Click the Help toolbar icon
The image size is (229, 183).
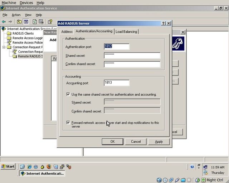(x=50, y=22)
